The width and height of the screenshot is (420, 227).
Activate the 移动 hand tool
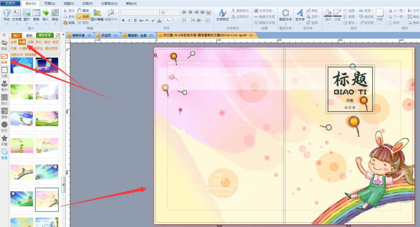click(x=83, y=11)
